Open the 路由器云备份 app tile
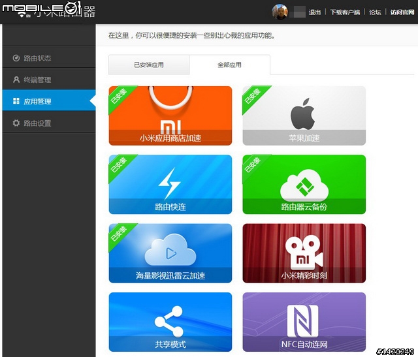The image size is (418, 357). 304,184
